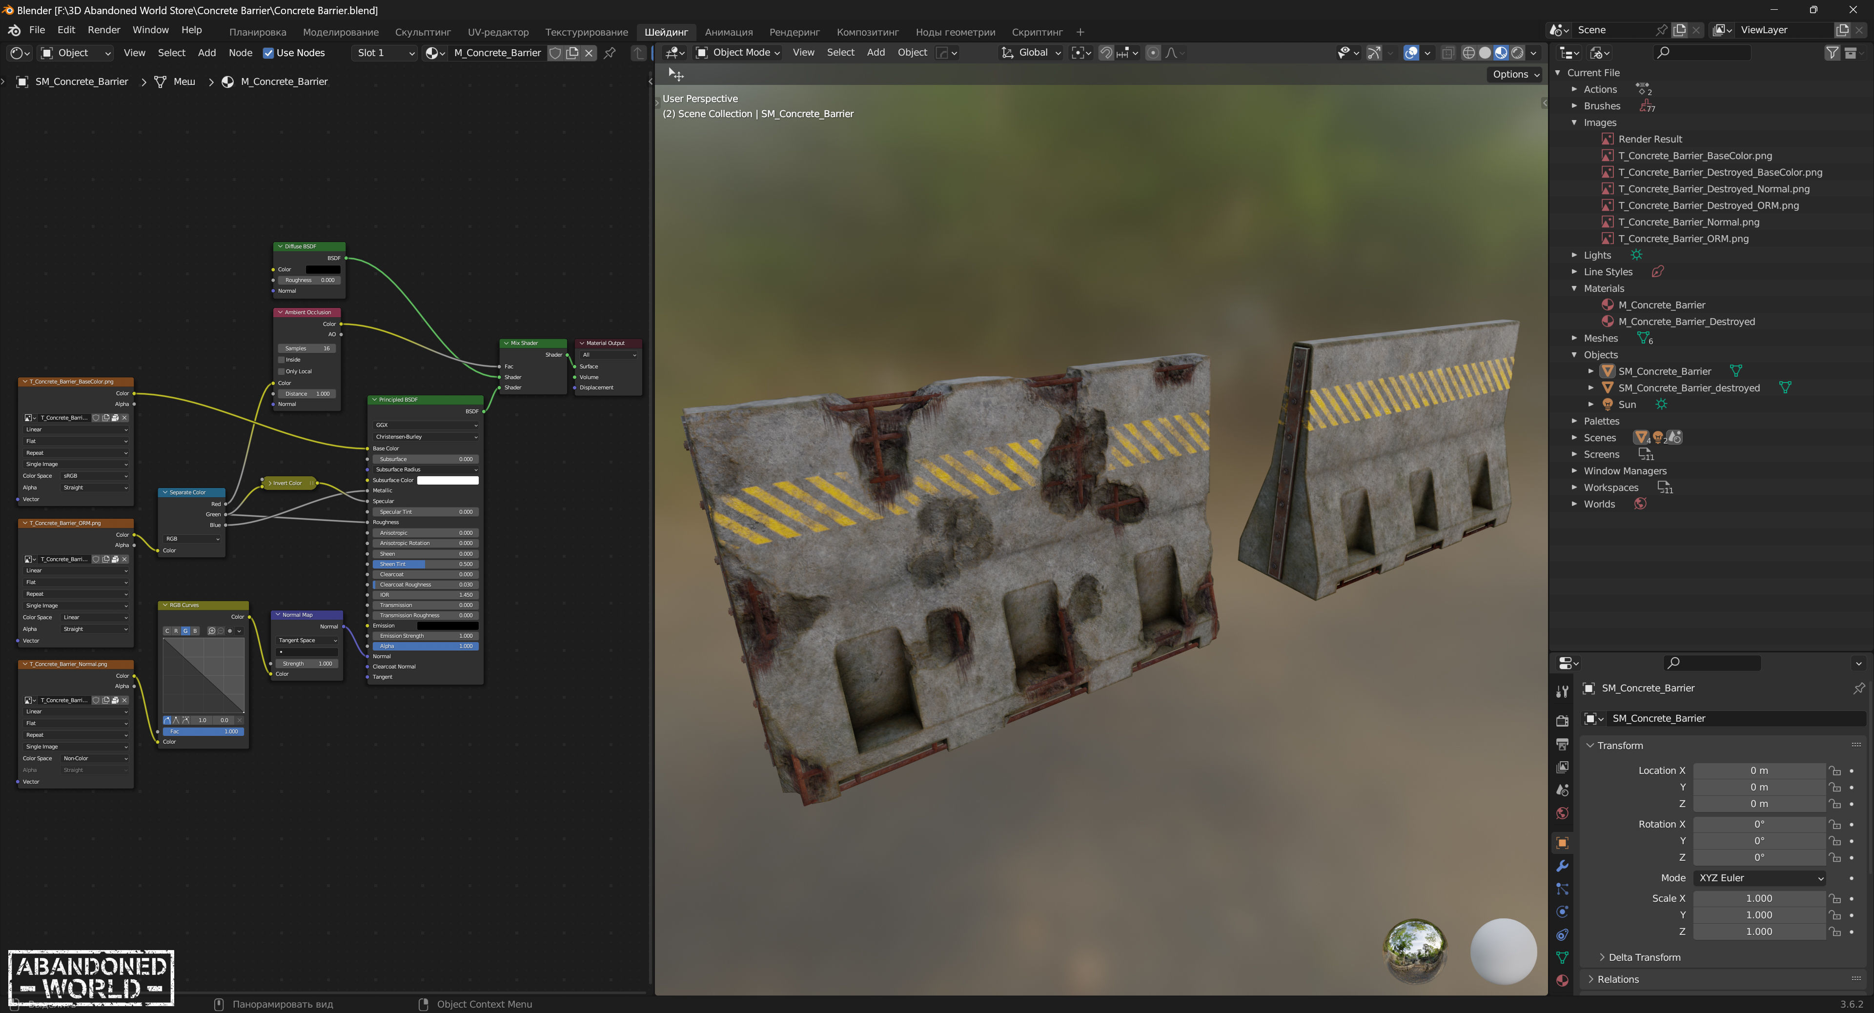Toggle viewport overlays
Image resolution: width=1874 pixels, height=1013 pixels.
pos(1411,53)
